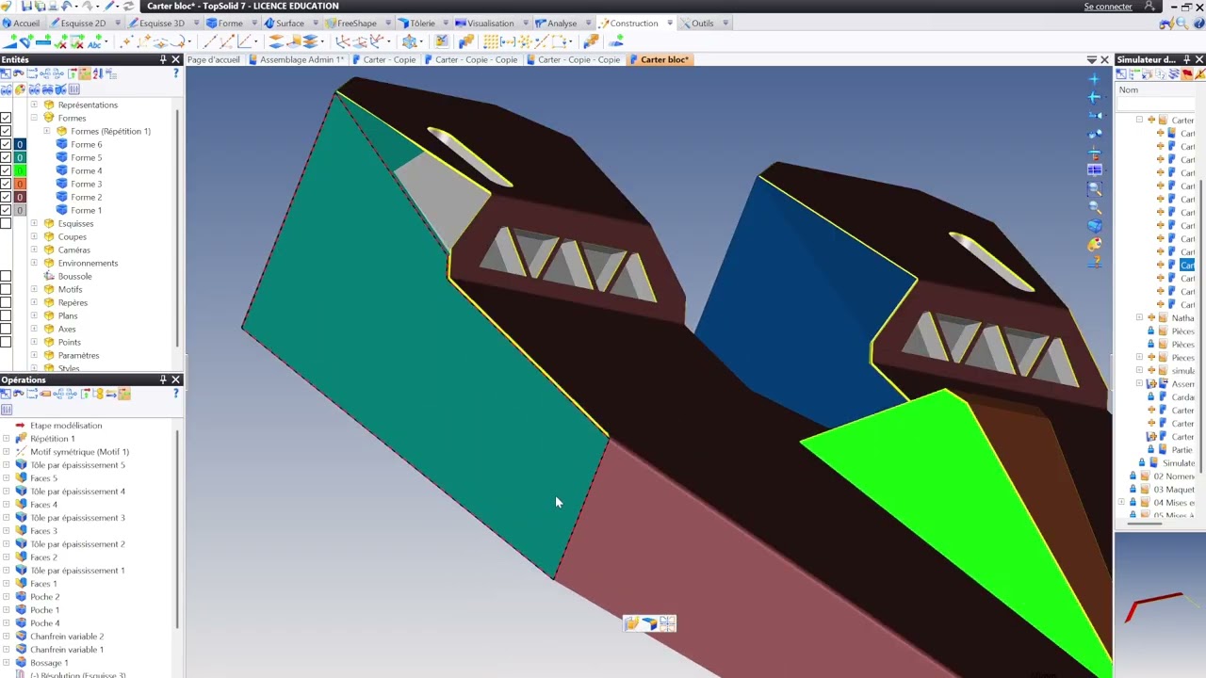Click the Entités tree vertical scrollbar
Viewport: 1206px width, 678px height.
(177, 226)
